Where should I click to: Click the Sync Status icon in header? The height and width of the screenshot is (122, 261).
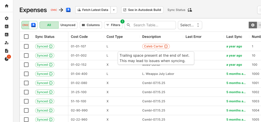[190, 10]
